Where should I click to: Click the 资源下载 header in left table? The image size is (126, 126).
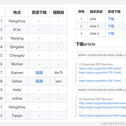39,12
